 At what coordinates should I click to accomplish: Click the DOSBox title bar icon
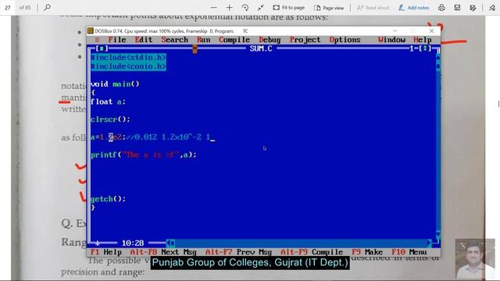[91, 31]
